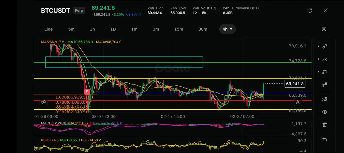The height and width of the screenshot is (153, 344).
Task: Click the blue mark price 69,237.4
Action: click(134, 14)
